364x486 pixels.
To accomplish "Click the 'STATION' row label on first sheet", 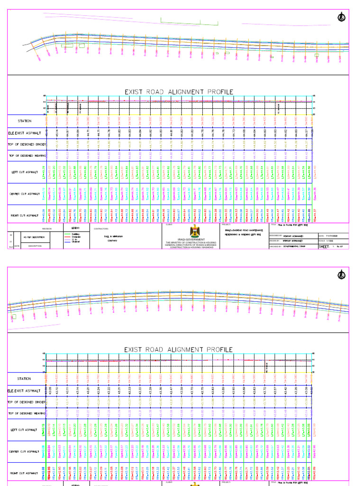I will tap(25, 121).
